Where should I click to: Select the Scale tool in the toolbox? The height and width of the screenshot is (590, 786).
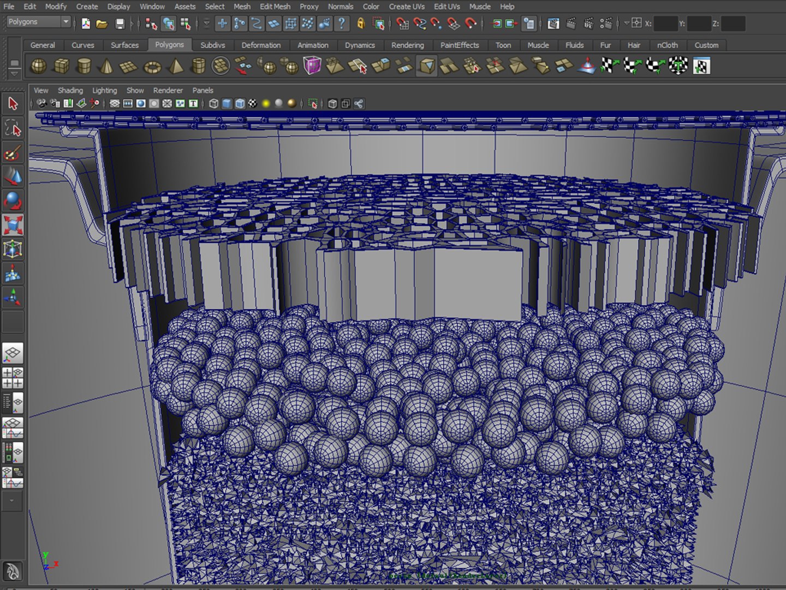coord(13,225)
